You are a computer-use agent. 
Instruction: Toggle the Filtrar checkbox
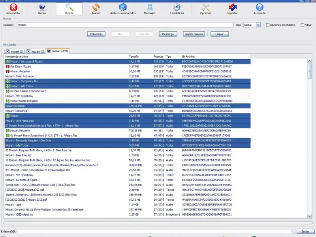coord(303,25)
